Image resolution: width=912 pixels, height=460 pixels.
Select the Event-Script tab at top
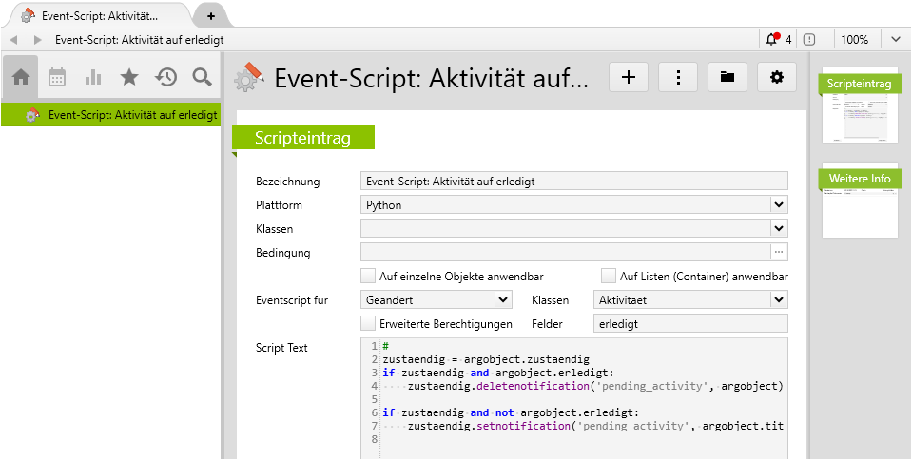(x=100, y=16)
